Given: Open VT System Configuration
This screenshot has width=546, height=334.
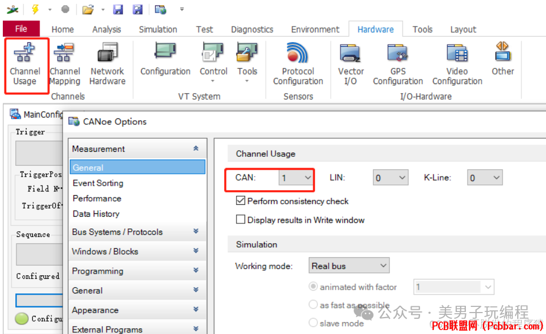Looking at the screenshot, I should click(165, 60).
